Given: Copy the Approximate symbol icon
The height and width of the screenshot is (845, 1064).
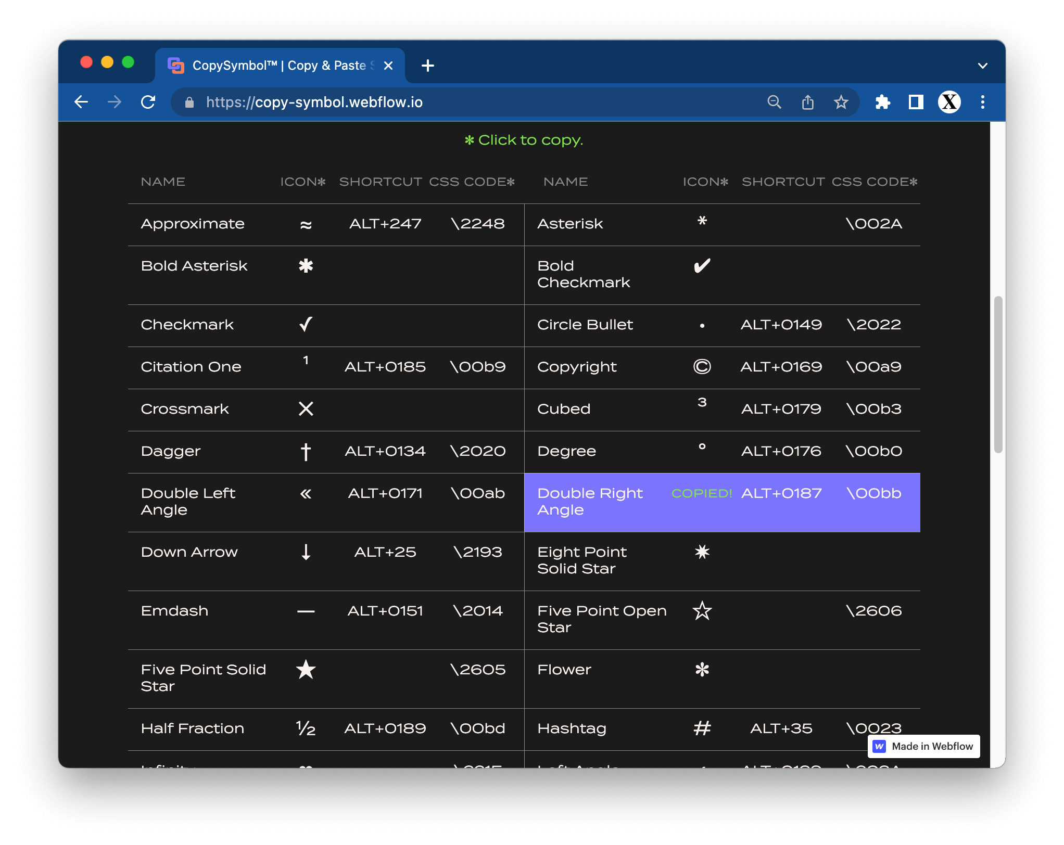Looking at the screenshot, I should coord(306,225).
